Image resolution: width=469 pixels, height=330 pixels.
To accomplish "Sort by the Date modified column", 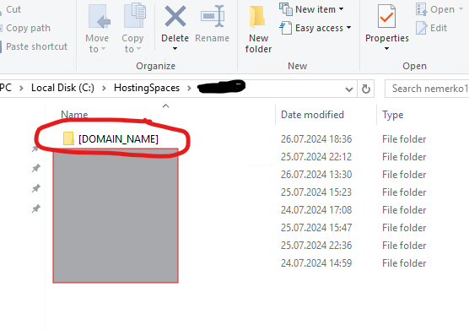I will (x=312, y=115).
